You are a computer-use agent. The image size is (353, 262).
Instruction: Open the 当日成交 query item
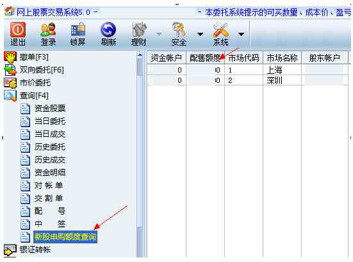click(x=50, y=134)
